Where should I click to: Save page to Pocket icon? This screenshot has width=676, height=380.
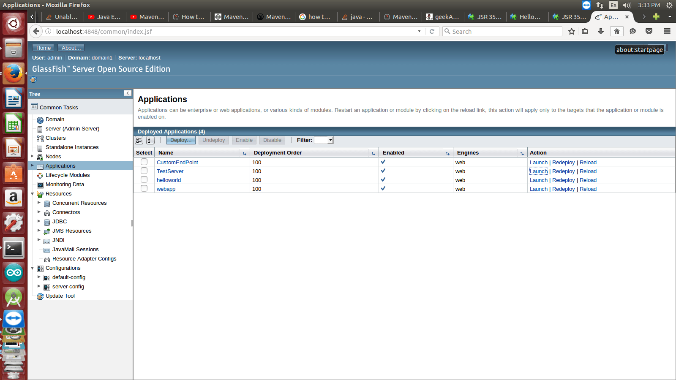(649, 31)
